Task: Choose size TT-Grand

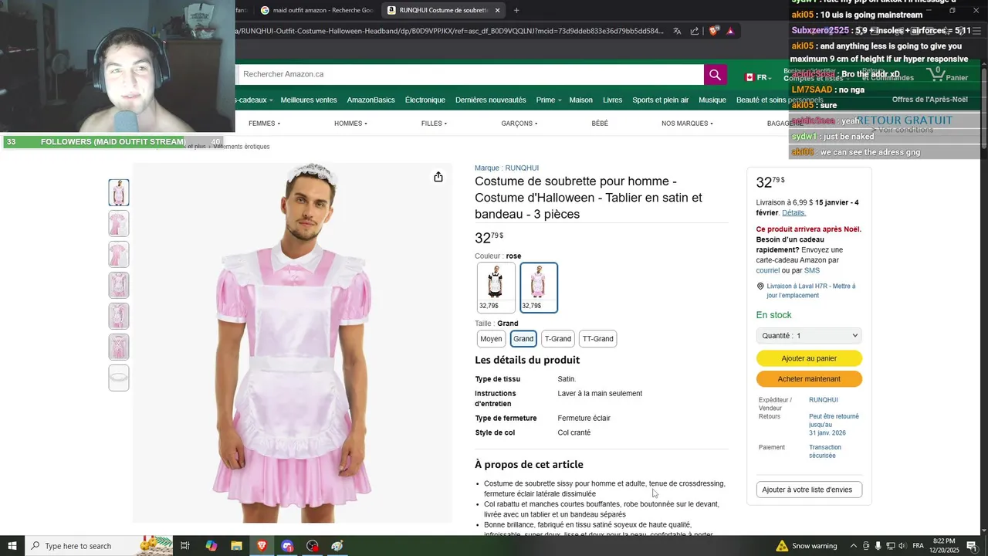Action: (x=597, y=339)
